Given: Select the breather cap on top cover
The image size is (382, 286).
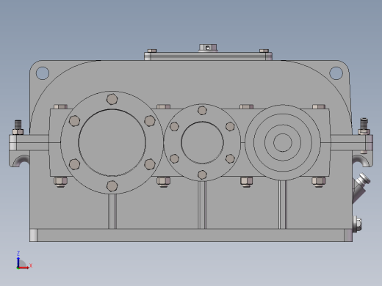Looking at the screenshot, I should [x=208, y=48].
